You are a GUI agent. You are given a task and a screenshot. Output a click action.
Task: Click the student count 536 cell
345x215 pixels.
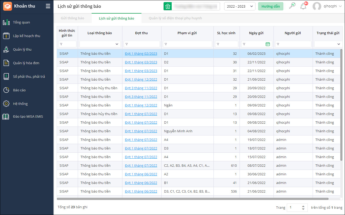tap(227, 191)
